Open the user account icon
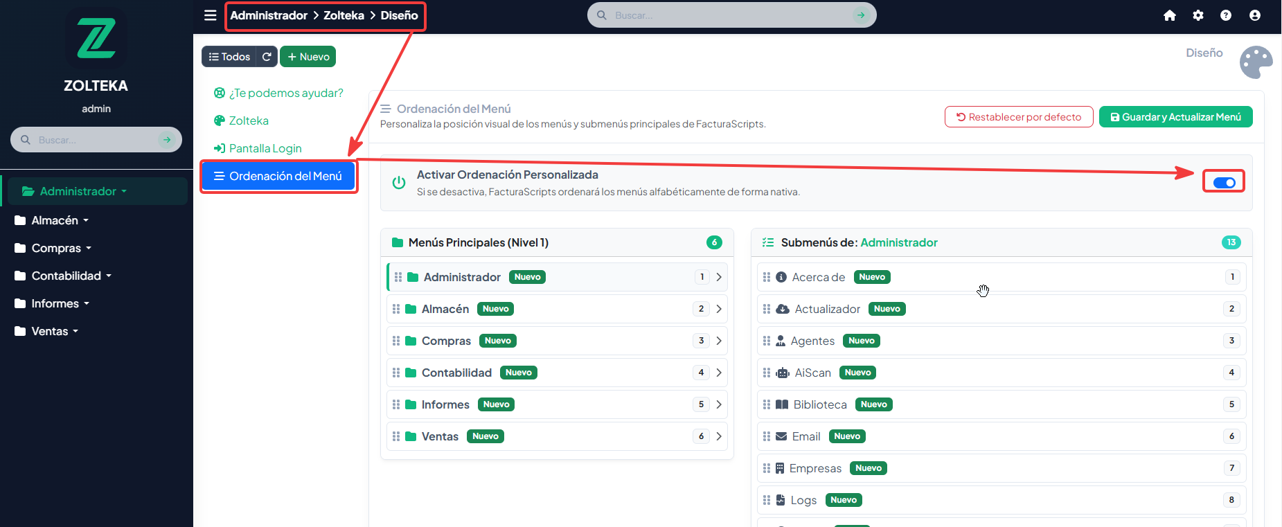The height and width of the screenshot is (527, 1282). tap(1255, 15)
